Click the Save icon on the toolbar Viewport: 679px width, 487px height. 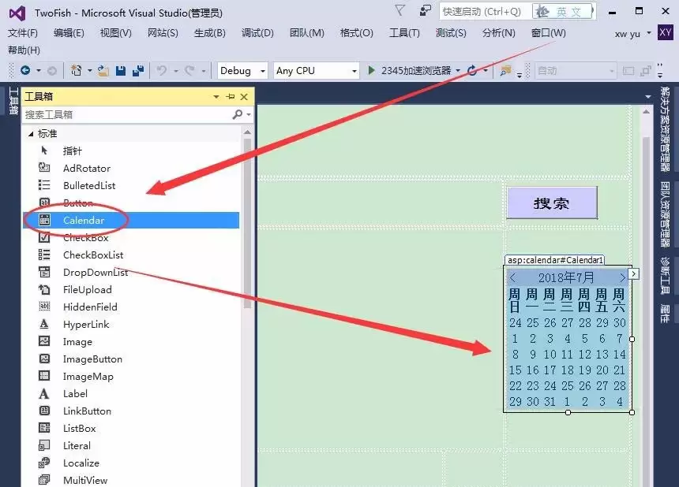[x=121, y=71]
